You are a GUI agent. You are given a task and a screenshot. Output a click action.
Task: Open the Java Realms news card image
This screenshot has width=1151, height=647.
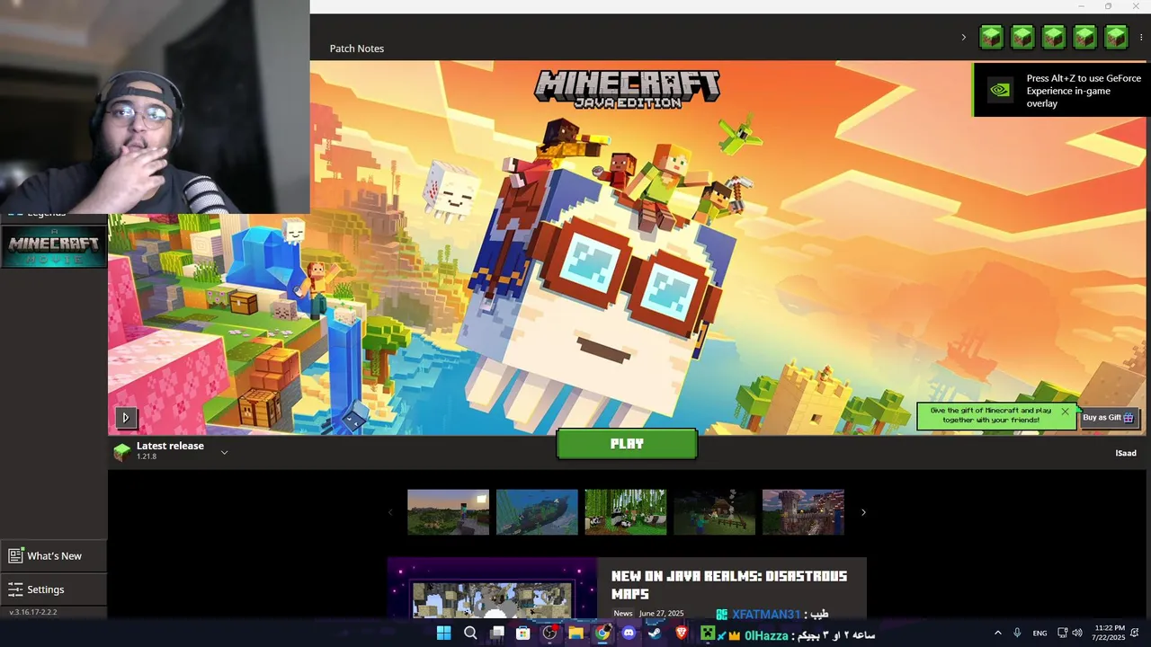click(492, 589)
